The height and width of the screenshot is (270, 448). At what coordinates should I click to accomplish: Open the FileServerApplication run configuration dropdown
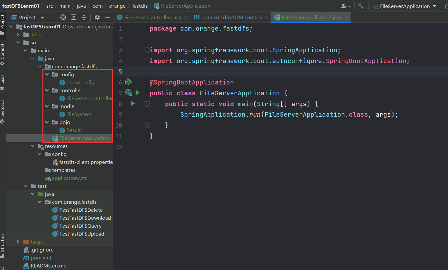pyautogui.click(x=404, y=6)
